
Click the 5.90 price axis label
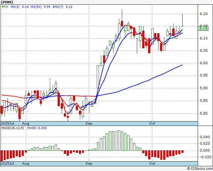(204, 88)
